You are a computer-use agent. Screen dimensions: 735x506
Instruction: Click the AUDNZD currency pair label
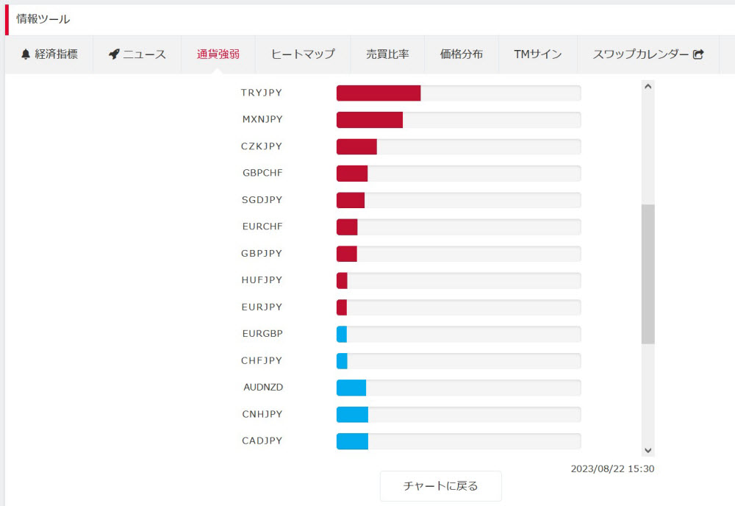[x=263, y=388]
